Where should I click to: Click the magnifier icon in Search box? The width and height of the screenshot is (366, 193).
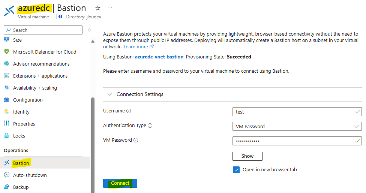point(8,30)
